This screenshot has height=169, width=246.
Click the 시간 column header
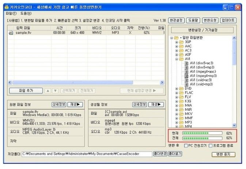[59, 28]
